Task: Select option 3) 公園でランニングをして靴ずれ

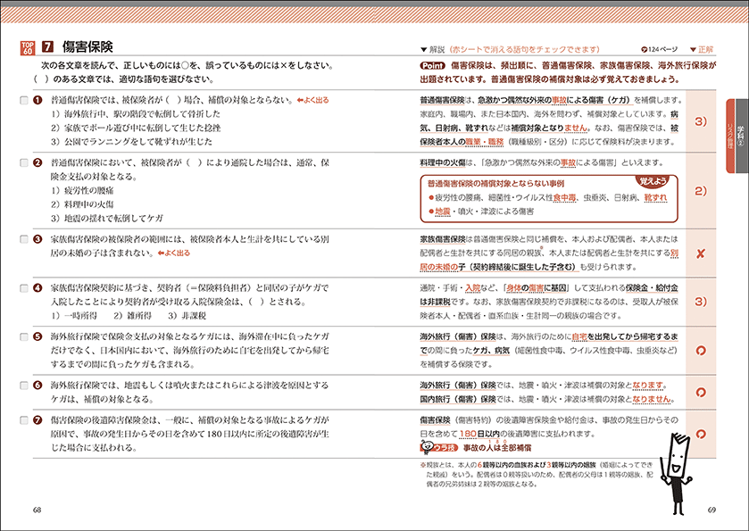Action: click(x=131, y=142)
